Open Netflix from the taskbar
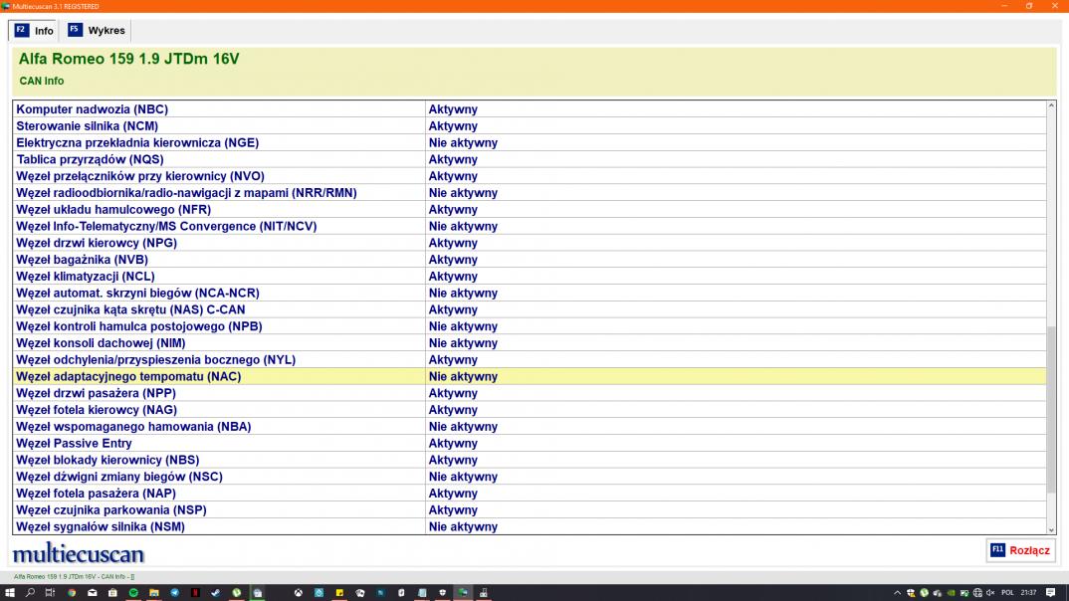Screen dimensions: 1069x601 (195, 593)
